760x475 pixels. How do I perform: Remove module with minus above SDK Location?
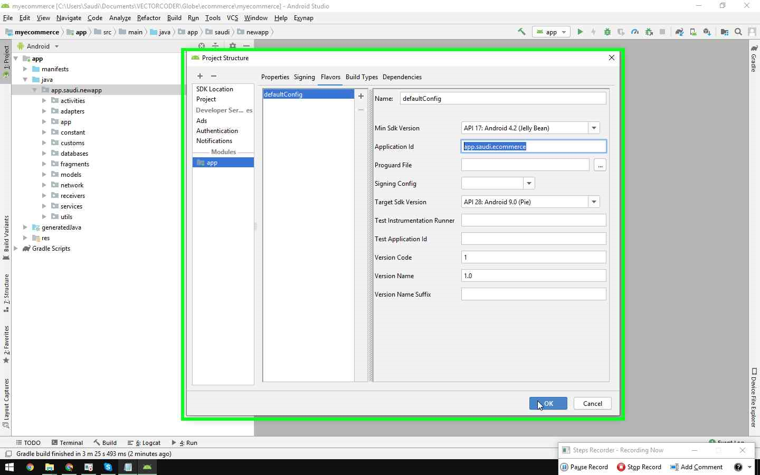(x=214, y=76)
